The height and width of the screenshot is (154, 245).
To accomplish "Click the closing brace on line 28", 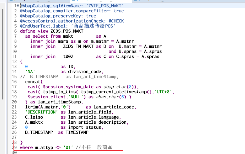I will click(x=22, y=142).
